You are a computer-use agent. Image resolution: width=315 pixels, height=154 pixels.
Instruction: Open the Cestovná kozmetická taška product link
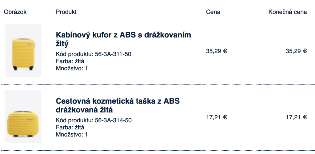pos(117,105)
